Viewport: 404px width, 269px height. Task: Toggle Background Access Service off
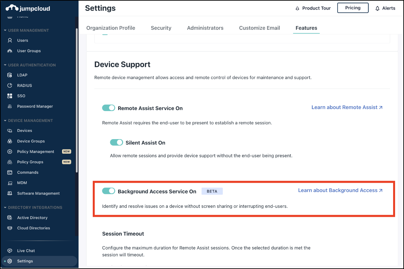point(109,191)
